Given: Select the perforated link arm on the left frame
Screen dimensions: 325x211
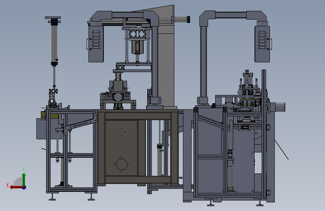Looking at the screenshot, I should [80, 124].
